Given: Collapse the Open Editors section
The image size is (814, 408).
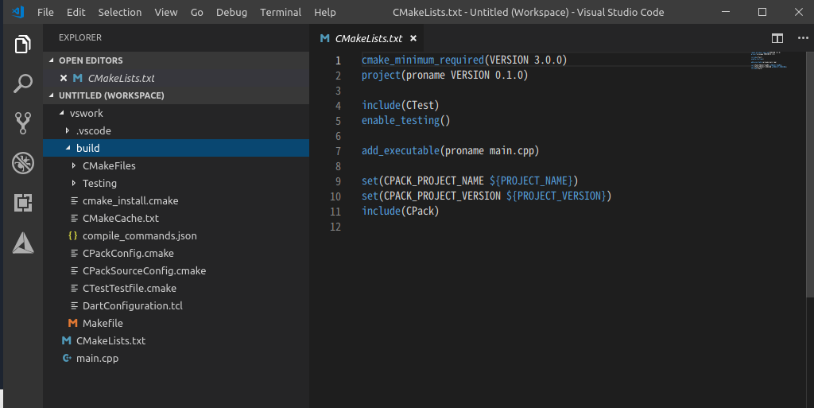Looking at the screenshot, I should pos(52,60).
